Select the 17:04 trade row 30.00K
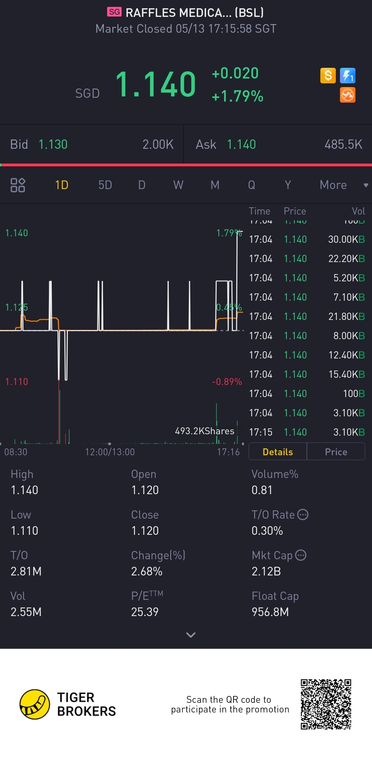The image size is (372, 760). click(x=307, y=239)
